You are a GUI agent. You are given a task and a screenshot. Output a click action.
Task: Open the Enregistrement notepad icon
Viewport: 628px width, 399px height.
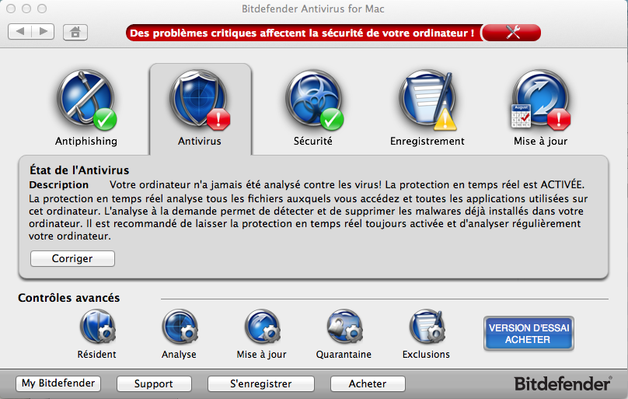427,100
